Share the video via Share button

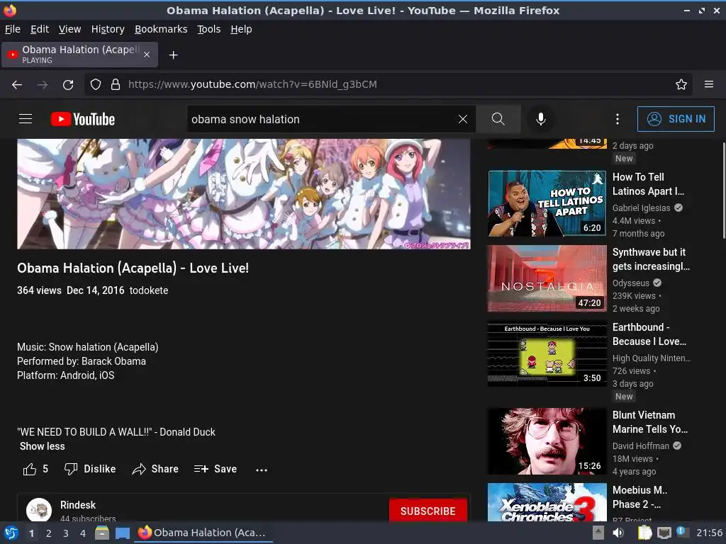(x=155, y=469)
